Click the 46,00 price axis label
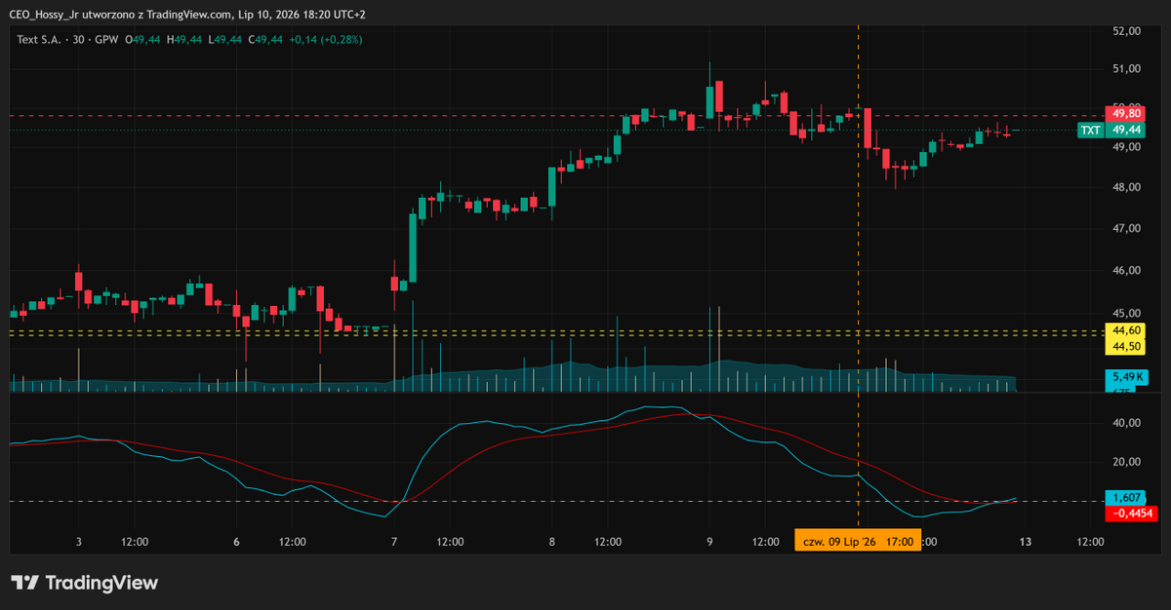Image resolution: width=1171 pixels, height=610 pixels. coord(1127,271)
